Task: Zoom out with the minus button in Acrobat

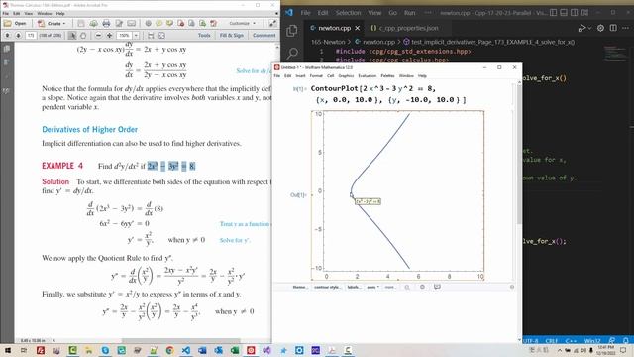Action: pos(98,36)
